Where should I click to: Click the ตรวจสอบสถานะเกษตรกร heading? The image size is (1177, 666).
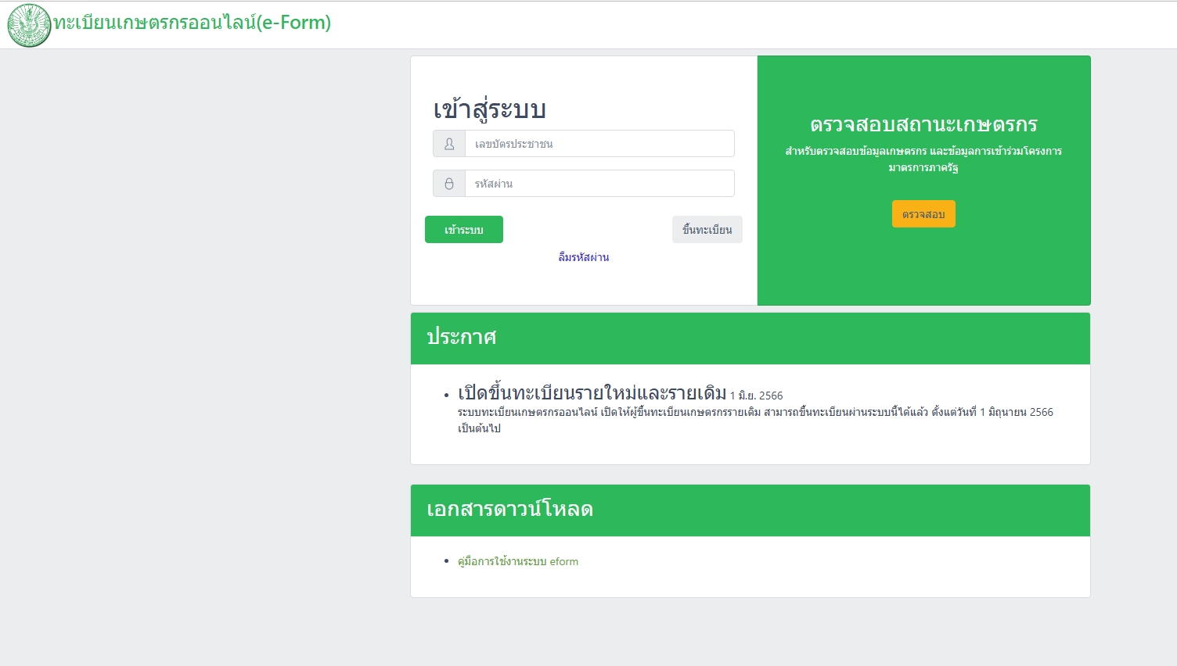[x=923, y=124]
